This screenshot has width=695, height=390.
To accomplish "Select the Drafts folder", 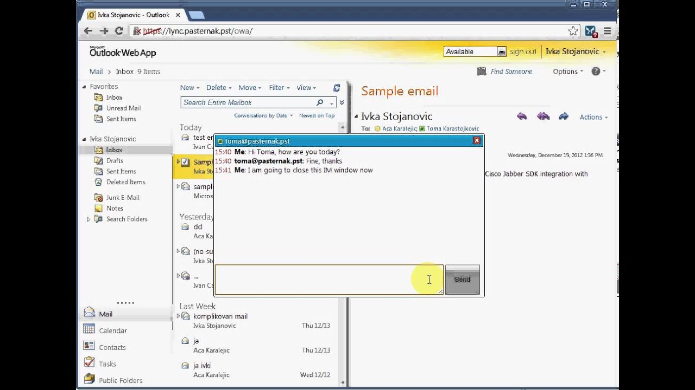I will [x=115, y=161].
